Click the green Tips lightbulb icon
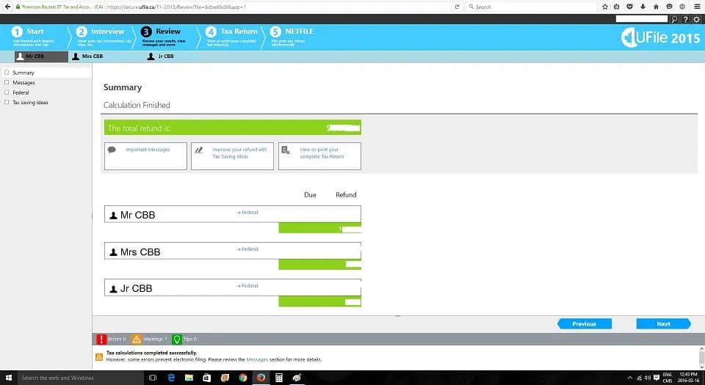Viewport: 705px width, 385px height. point(177,340)
